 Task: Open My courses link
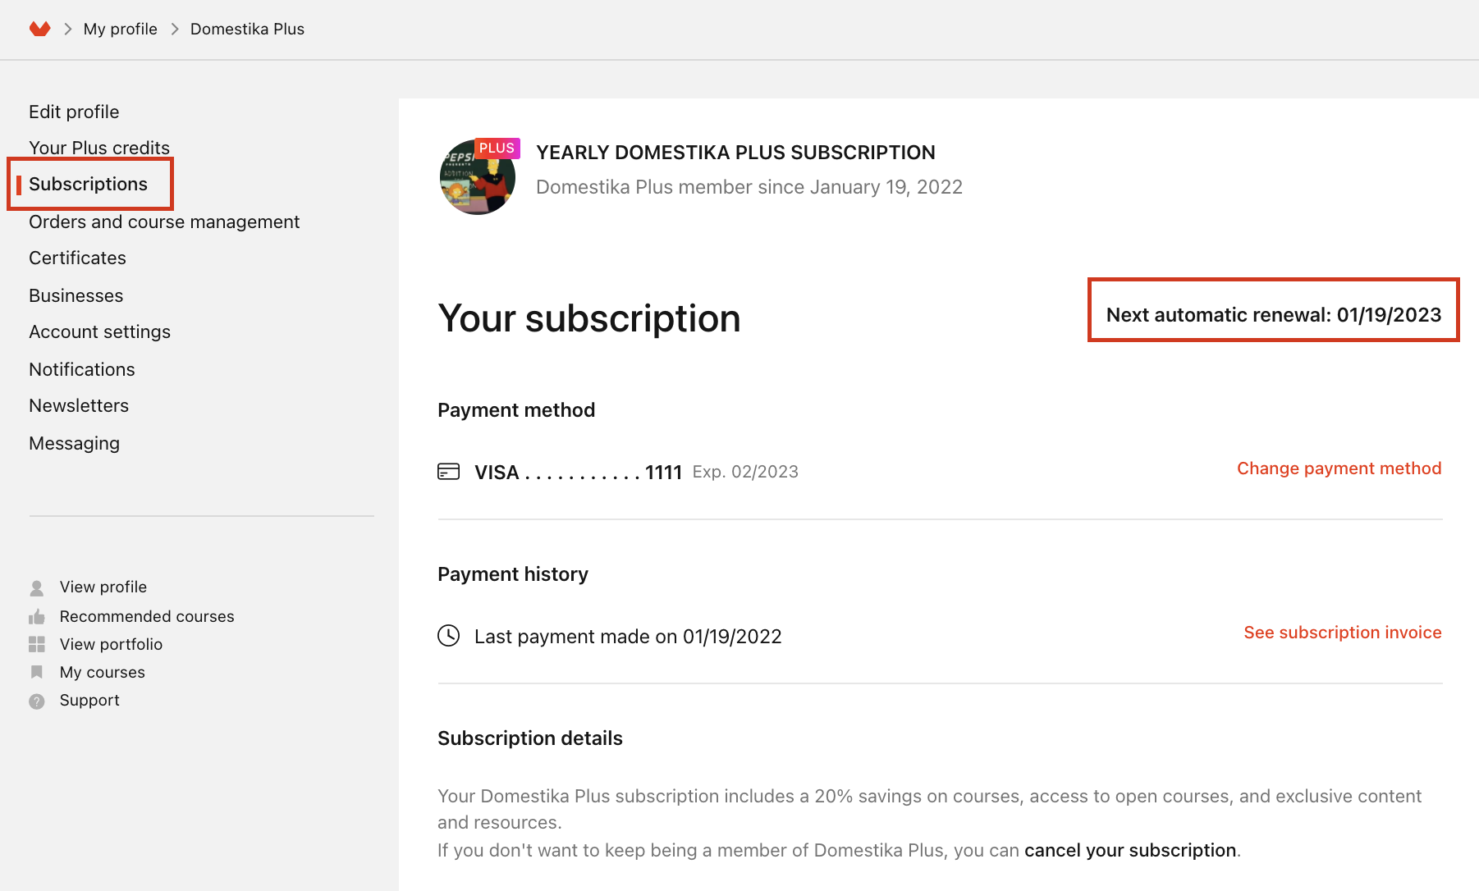[103, 672]
